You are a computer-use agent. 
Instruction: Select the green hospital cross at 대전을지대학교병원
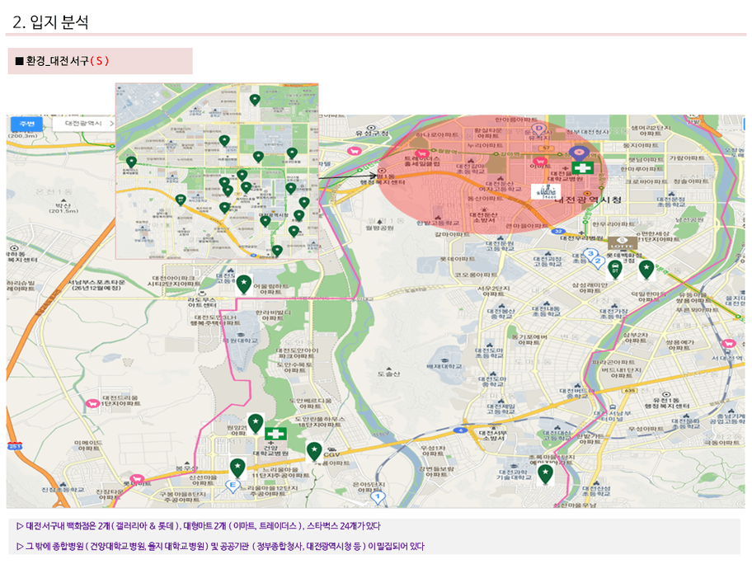click(583, 168)
